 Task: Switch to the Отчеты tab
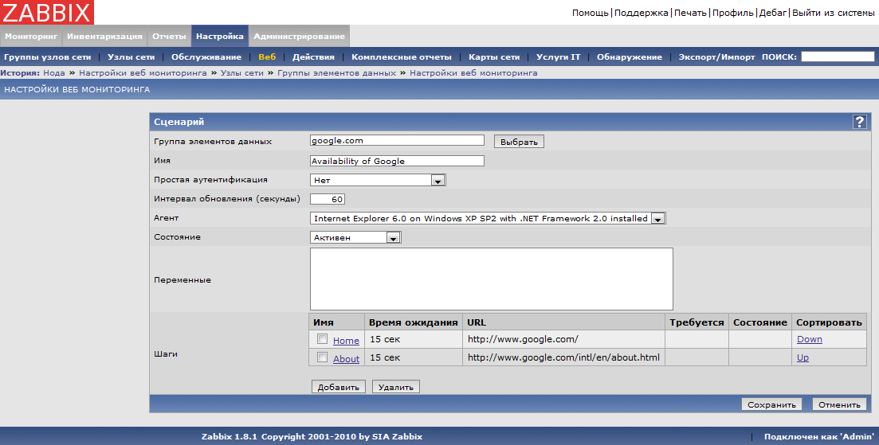coord(169,37)
